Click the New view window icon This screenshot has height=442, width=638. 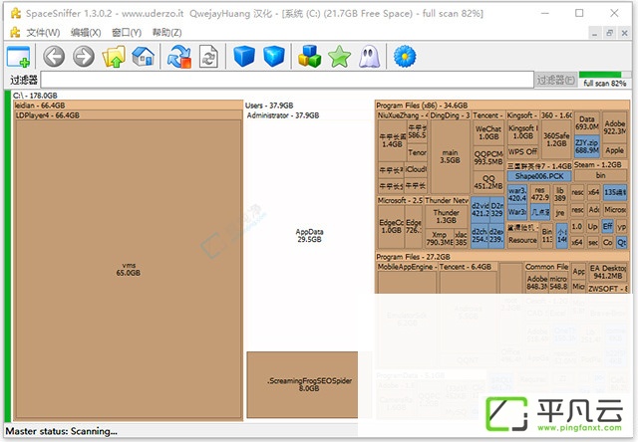click(18, 56)
